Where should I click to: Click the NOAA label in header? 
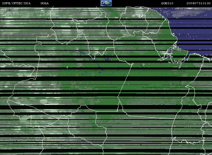[x=45, y=3]
